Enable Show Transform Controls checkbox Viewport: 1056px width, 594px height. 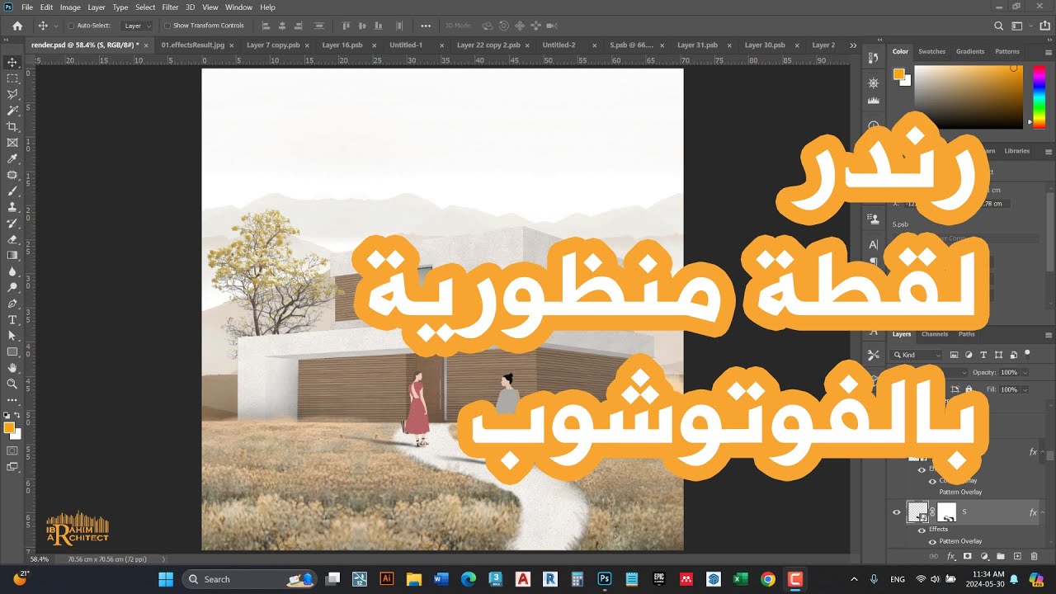[167, 26]
